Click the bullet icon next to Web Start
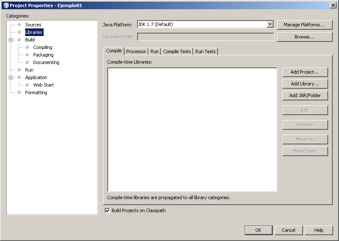The image size is (339, 241). [x=27, y=85]
